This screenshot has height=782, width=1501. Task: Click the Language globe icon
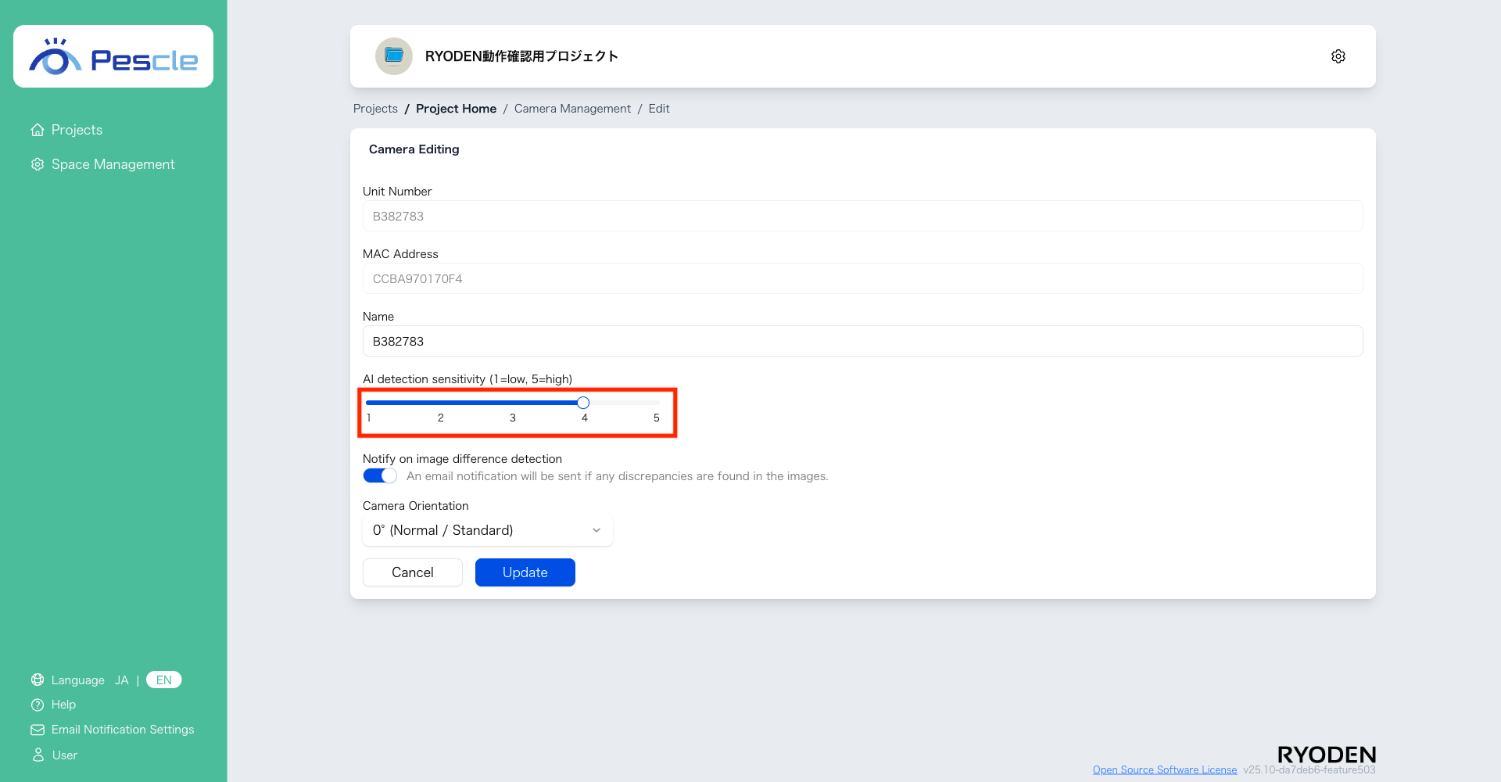[38, 680]
